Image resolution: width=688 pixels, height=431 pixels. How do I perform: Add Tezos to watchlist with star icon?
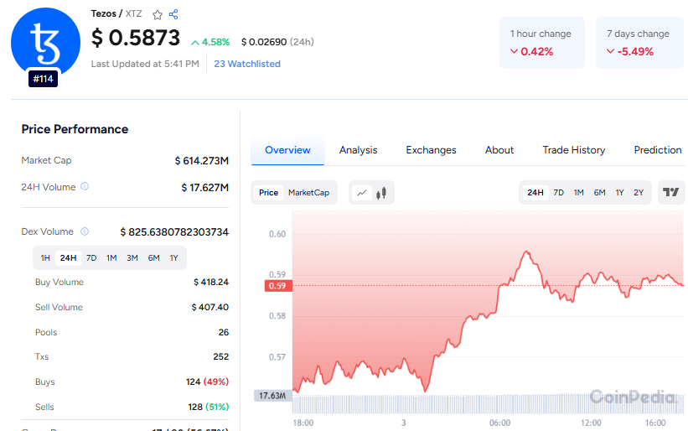tap(157, 15)
